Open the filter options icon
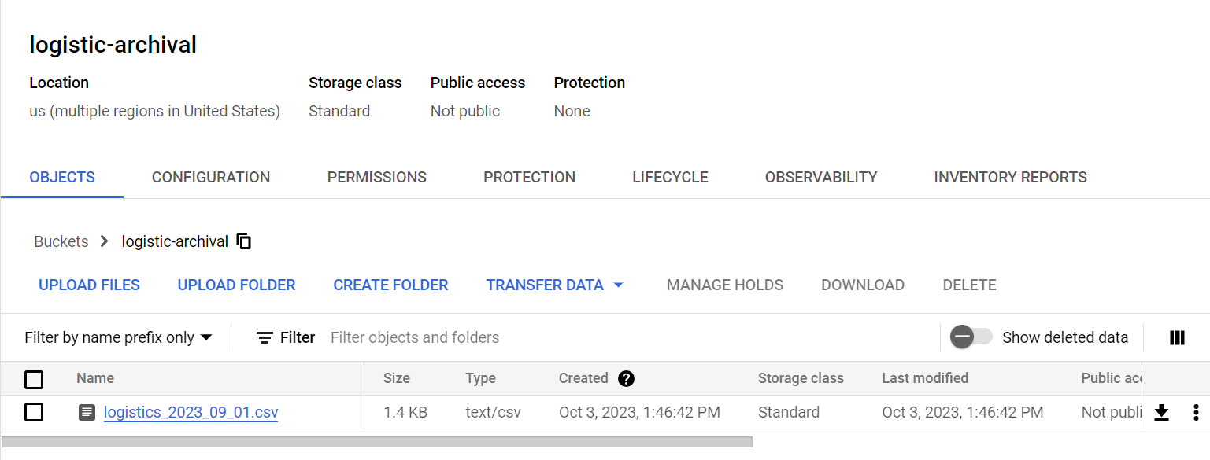Screen dimensions: 1210x460 263,337
